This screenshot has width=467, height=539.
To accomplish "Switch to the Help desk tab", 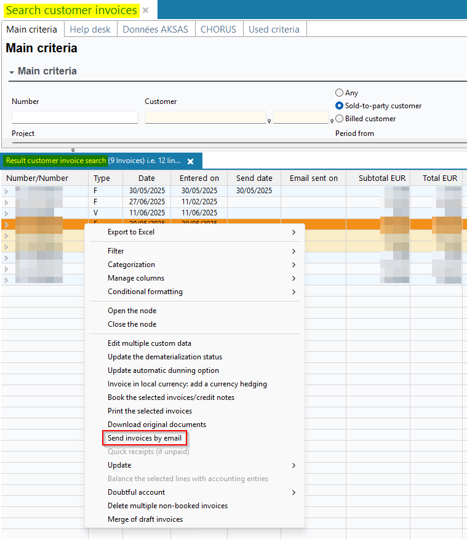I will 90,29.
